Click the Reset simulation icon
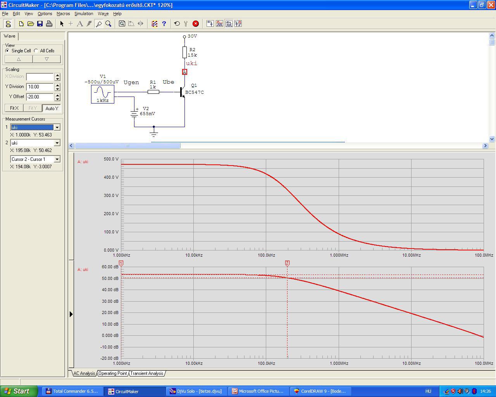Image resolution: width=496 pixels, height=397 pixels. 177,24
